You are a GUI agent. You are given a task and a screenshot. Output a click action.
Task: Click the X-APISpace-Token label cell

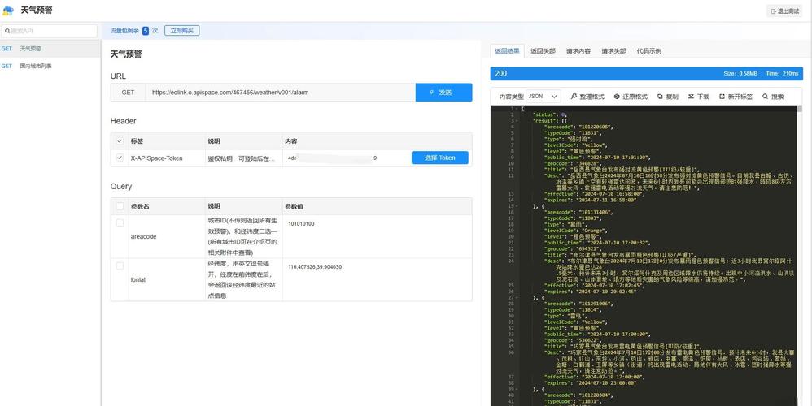coord(156,158)
